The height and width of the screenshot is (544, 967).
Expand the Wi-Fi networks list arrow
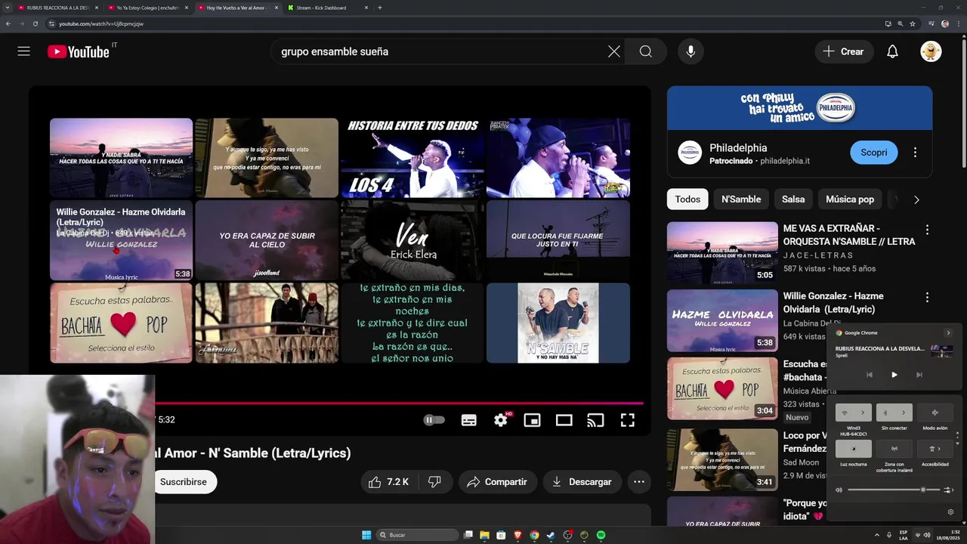[863, 413]
